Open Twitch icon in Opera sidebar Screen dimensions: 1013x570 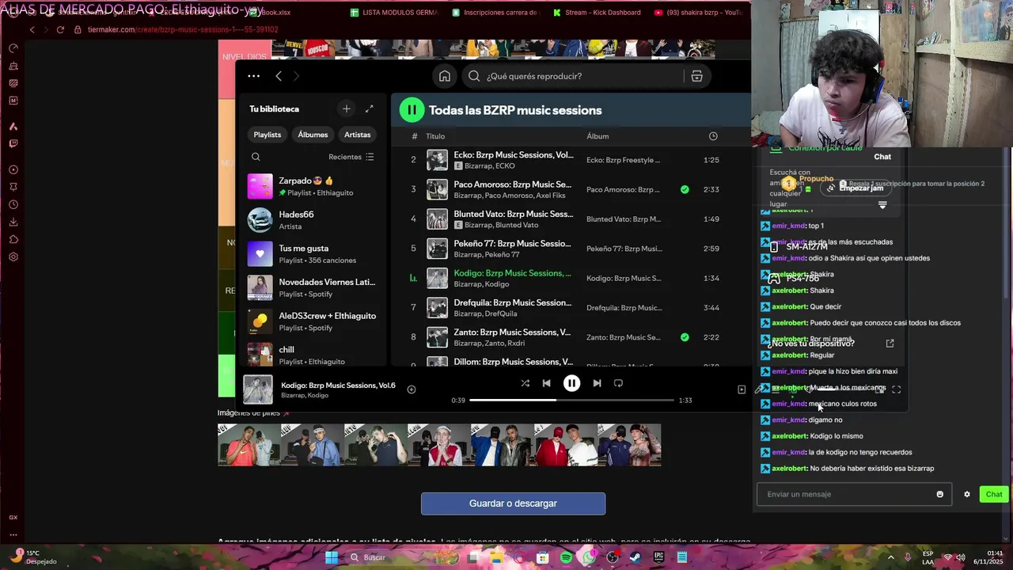pyautogui.click(x=13, y=144)
